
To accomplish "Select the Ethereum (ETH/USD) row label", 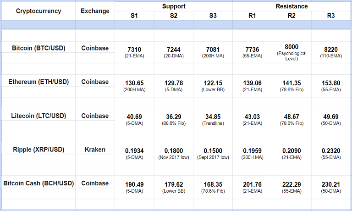I will 38,82.
